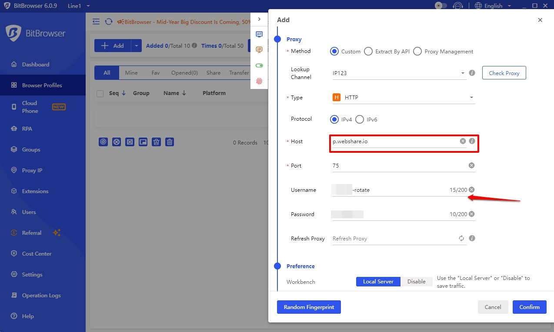Screen dimensions: 554x332
Task: Click the orange IP monitor icon
Action: 259,50
